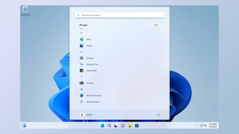Click the power button in Start menu
The height and width of the screenshot is (134, 239).
click(x=158, y=115)
